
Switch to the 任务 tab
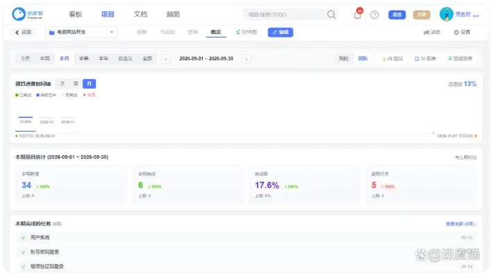point(142,32)
